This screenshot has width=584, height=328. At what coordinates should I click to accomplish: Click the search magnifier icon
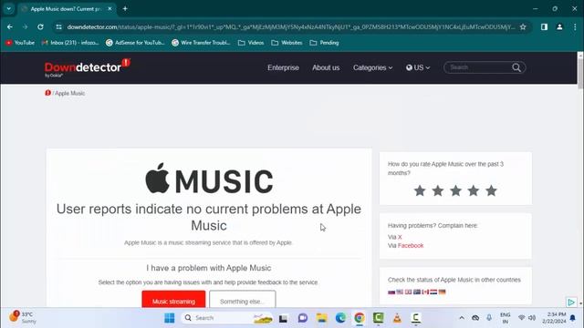(516, 67)
